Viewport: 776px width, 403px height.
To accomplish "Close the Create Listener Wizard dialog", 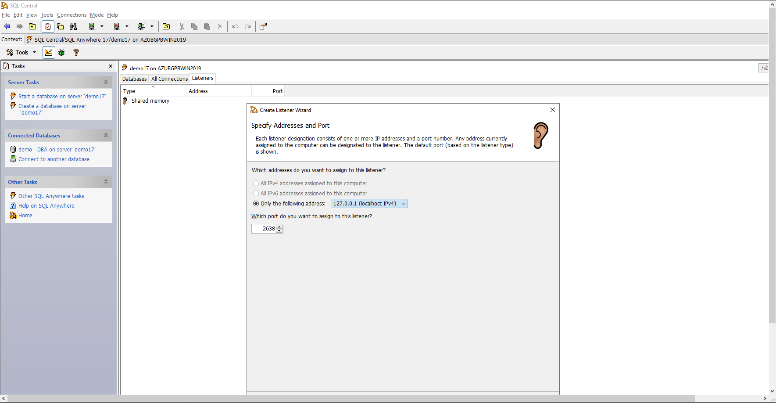I will point(553,110).
